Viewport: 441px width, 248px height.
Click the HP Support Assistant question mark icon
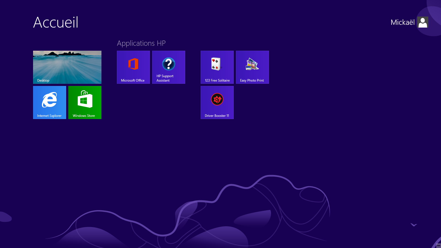[169, 64]
